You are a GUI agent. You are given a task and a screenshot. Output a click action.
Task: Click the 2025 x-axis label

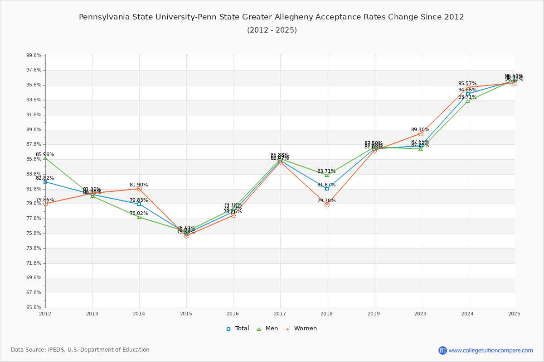click(x=514, y=314)
